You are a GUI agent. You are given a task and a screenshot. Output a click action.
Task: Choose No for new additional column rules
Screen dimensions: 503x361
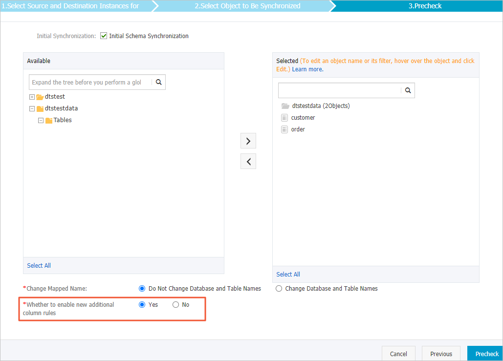click(x=175, y=304)
